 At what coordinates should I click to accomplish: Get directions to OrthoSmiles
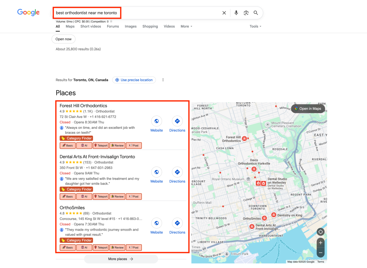(177, 223)
